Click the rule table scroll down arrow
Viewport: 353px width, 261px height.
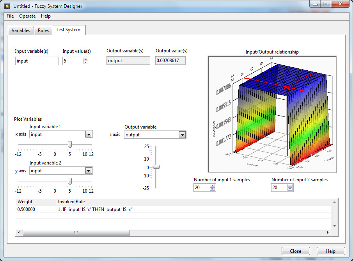click(x=335, y=226)
